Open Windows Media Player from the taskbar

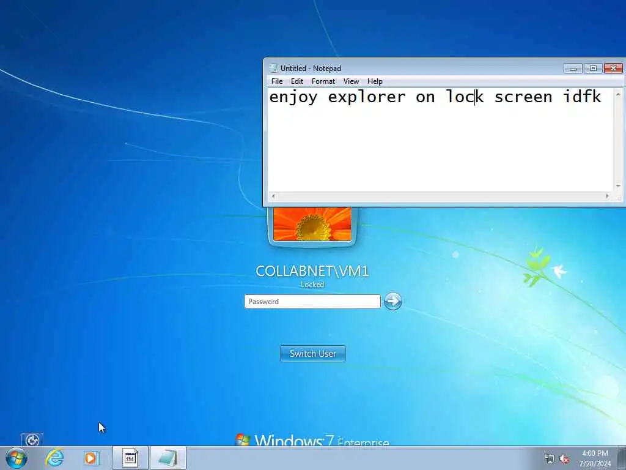(x=91, y=458)
